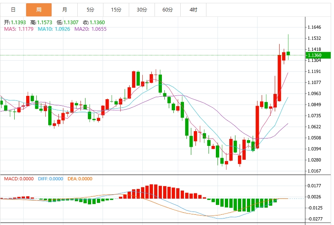Viewport: 334px width, 225px height.
Task: Switch to the 4时 timeframe tab
Action: (193, 9)
